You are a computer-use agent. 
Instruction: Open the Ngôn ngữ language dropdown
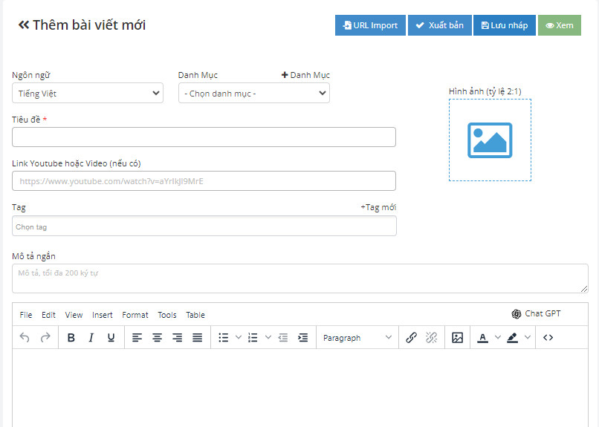pyautogui.click(x=88, y=94)
